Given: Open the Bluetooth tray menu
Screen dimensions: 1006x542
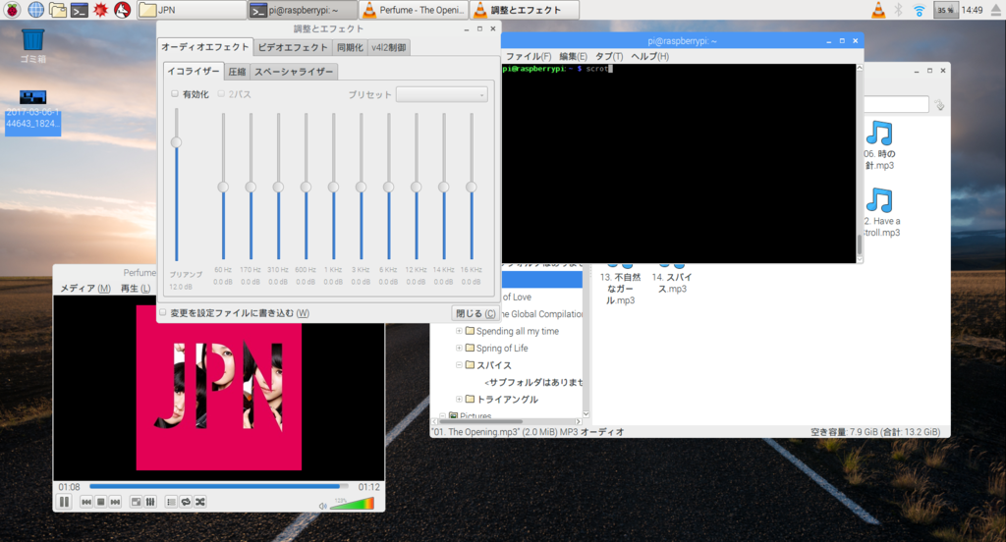Looking at the screenshot, I should click(898, 10).
